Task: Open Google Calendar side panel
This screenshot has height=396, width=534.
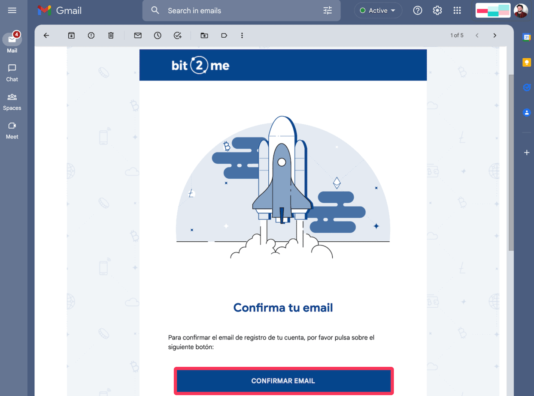Action: click(527, 37)
